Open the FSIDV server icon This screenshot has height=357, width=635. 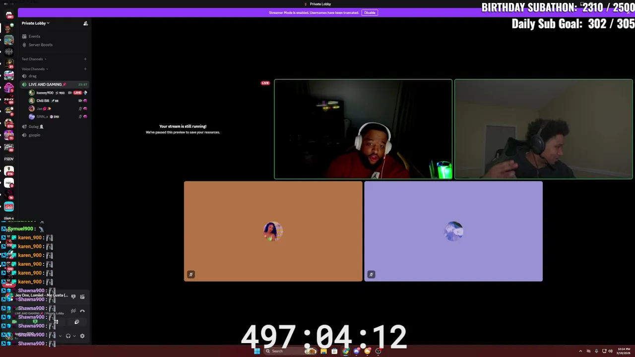click(9, 159)
